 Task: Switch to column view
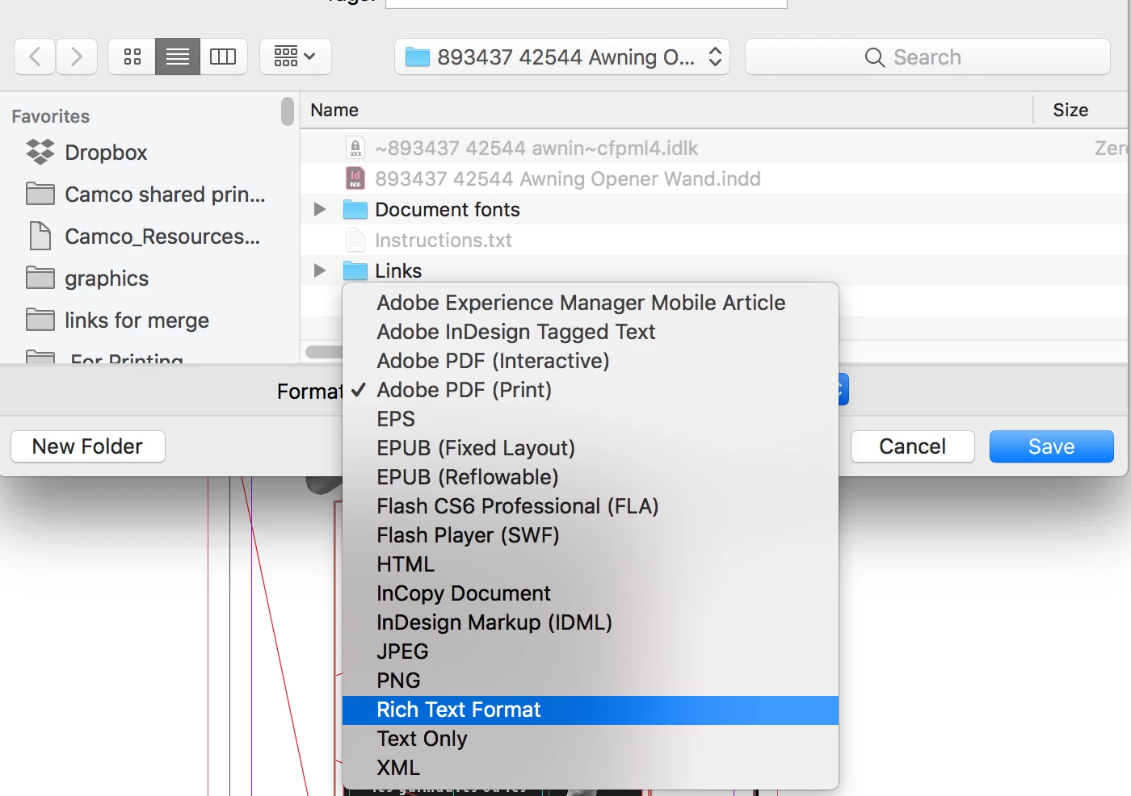[223, 57]
